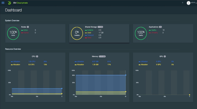Click the Used storage value 11 GB
Viewport: 197px width, 109px height.
point(101,33)
